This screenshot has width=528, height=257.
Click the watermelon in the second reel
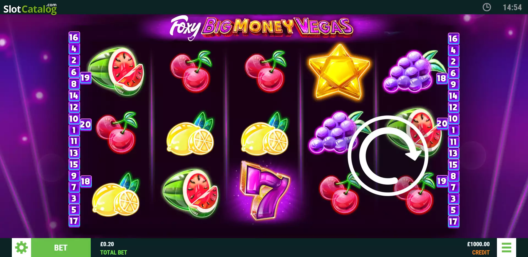pos(190,193)
